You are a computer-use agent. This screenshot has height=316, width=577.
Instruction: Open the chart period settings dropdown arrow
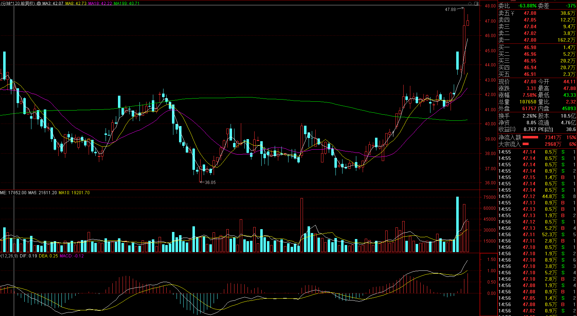39,4
